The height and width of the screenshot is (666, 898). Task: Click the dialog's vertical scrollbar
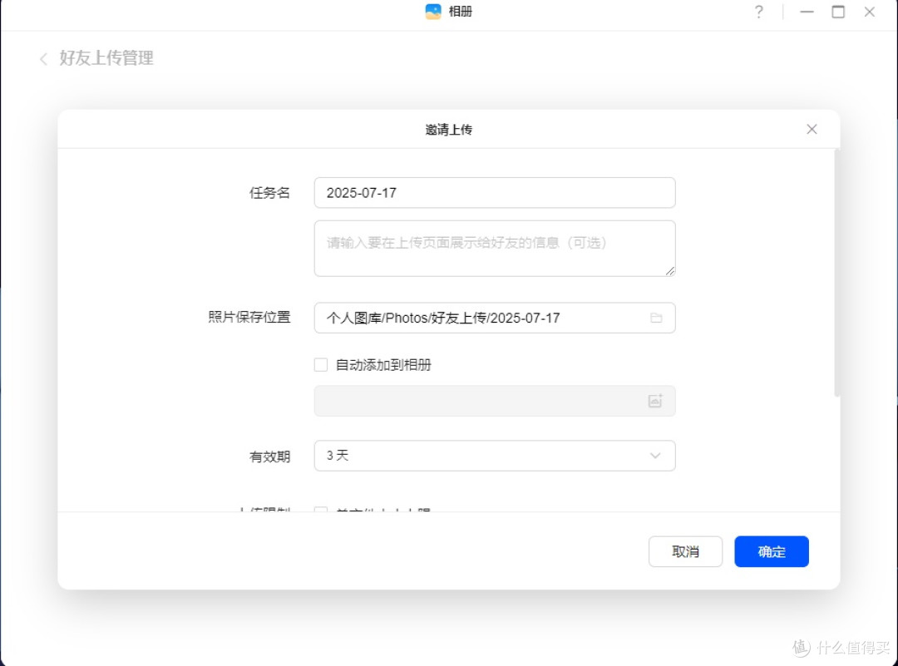pos(836,273)
